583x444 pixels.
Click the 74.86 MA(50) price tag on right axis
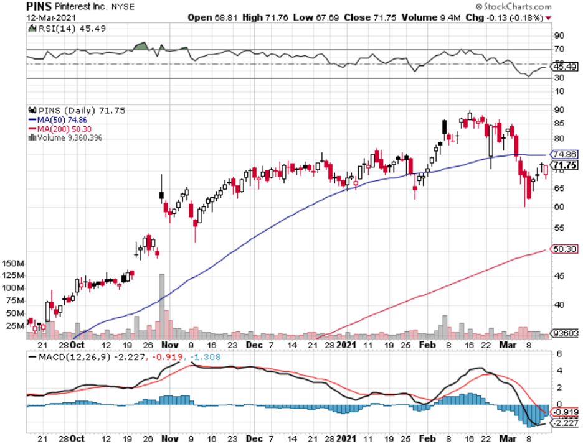pyautogui.click(x=565, y=154)
